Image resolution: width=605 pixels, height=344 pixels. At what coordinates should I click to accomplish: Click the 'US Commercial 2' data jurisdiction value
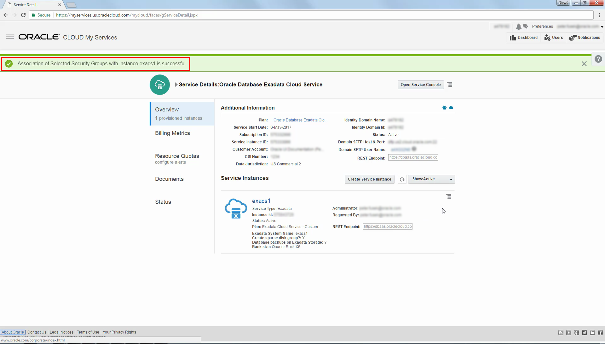(x=286, y=164)
